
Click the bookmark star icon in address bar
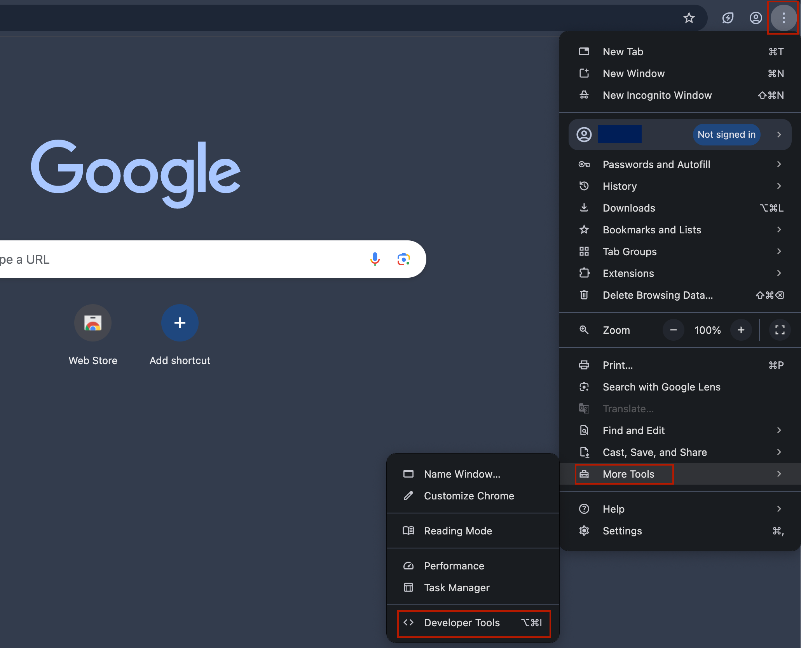[689, 18]
